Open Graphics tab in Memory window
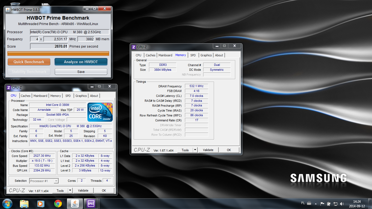 coord(206,55)
